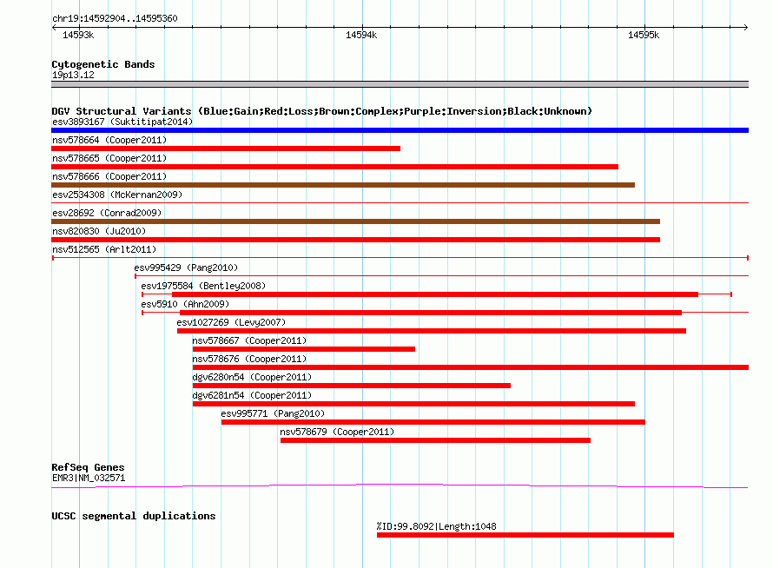Open the nsv578665 (Cooper2011) label
773x568 pixels.
pyautogui.click(x=109, y=158)
